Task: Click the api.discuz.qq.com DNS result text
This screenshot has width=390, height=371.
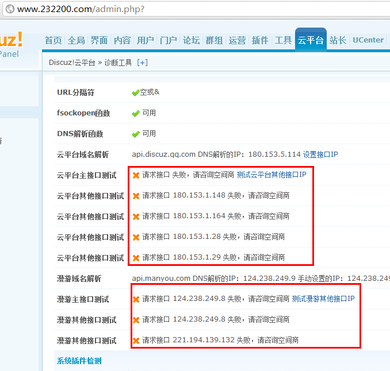Action: pyautogui.click(x=216, y=154)
